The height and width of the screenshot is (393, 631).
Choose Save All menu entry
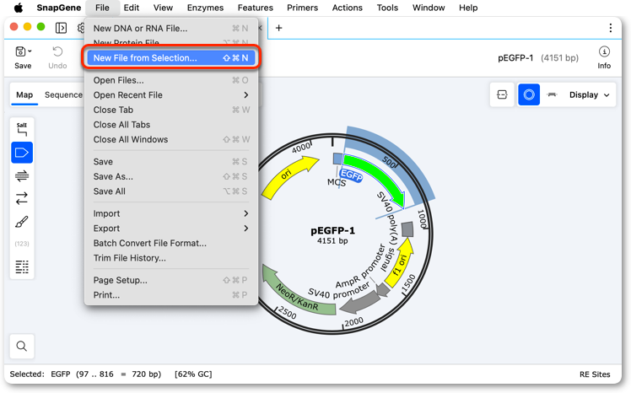[171, 191]
